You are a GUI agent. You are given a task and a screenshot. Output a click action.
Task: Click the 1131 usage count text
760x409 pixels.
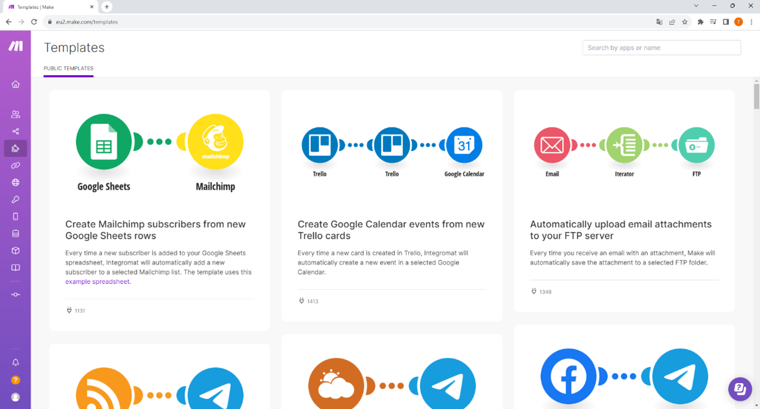tap(80, 311)
